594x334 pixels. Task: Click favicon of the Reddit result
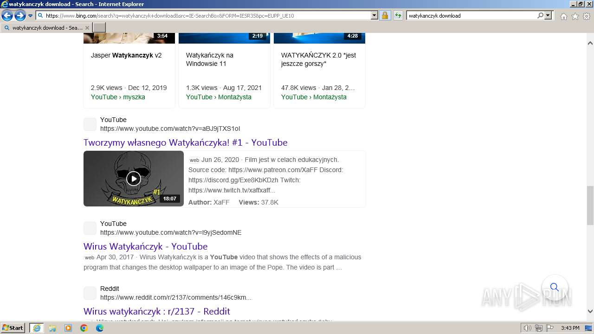[x=90, y=293]
